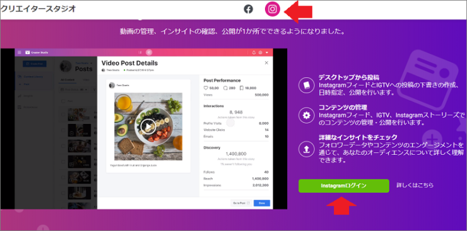Click the dimmed Create Post button

click(34, 64)
